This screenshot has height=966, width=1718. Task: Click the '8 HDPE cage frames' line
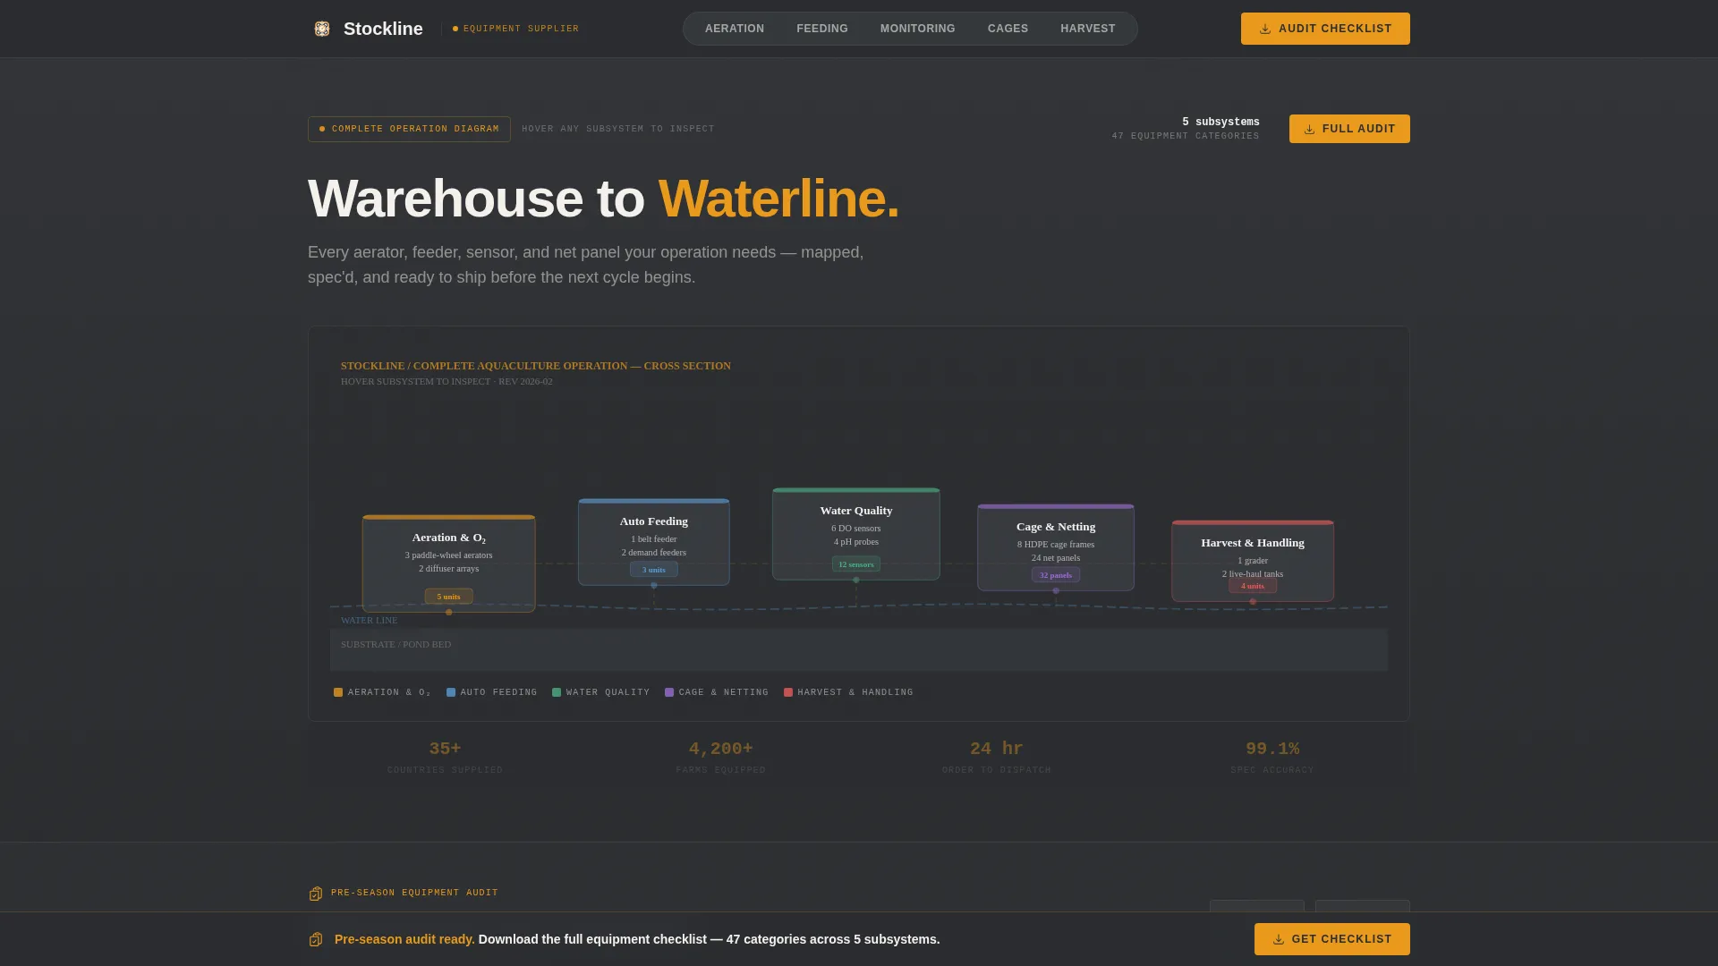pos(1056,545)
